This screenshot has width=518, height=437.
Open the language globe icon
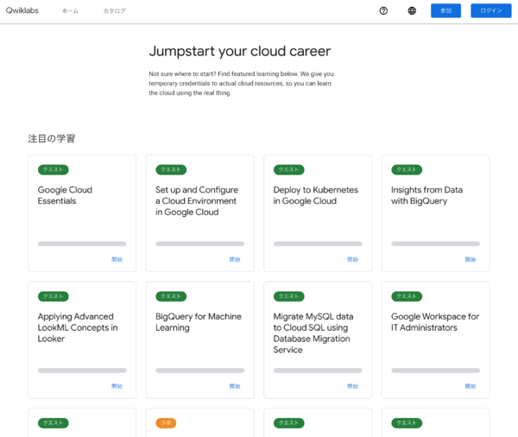click(x=412, y=11)
